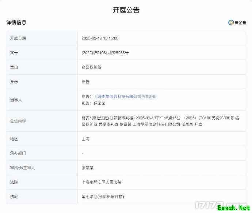Click the 案号 row label

[x=14, y=53]
